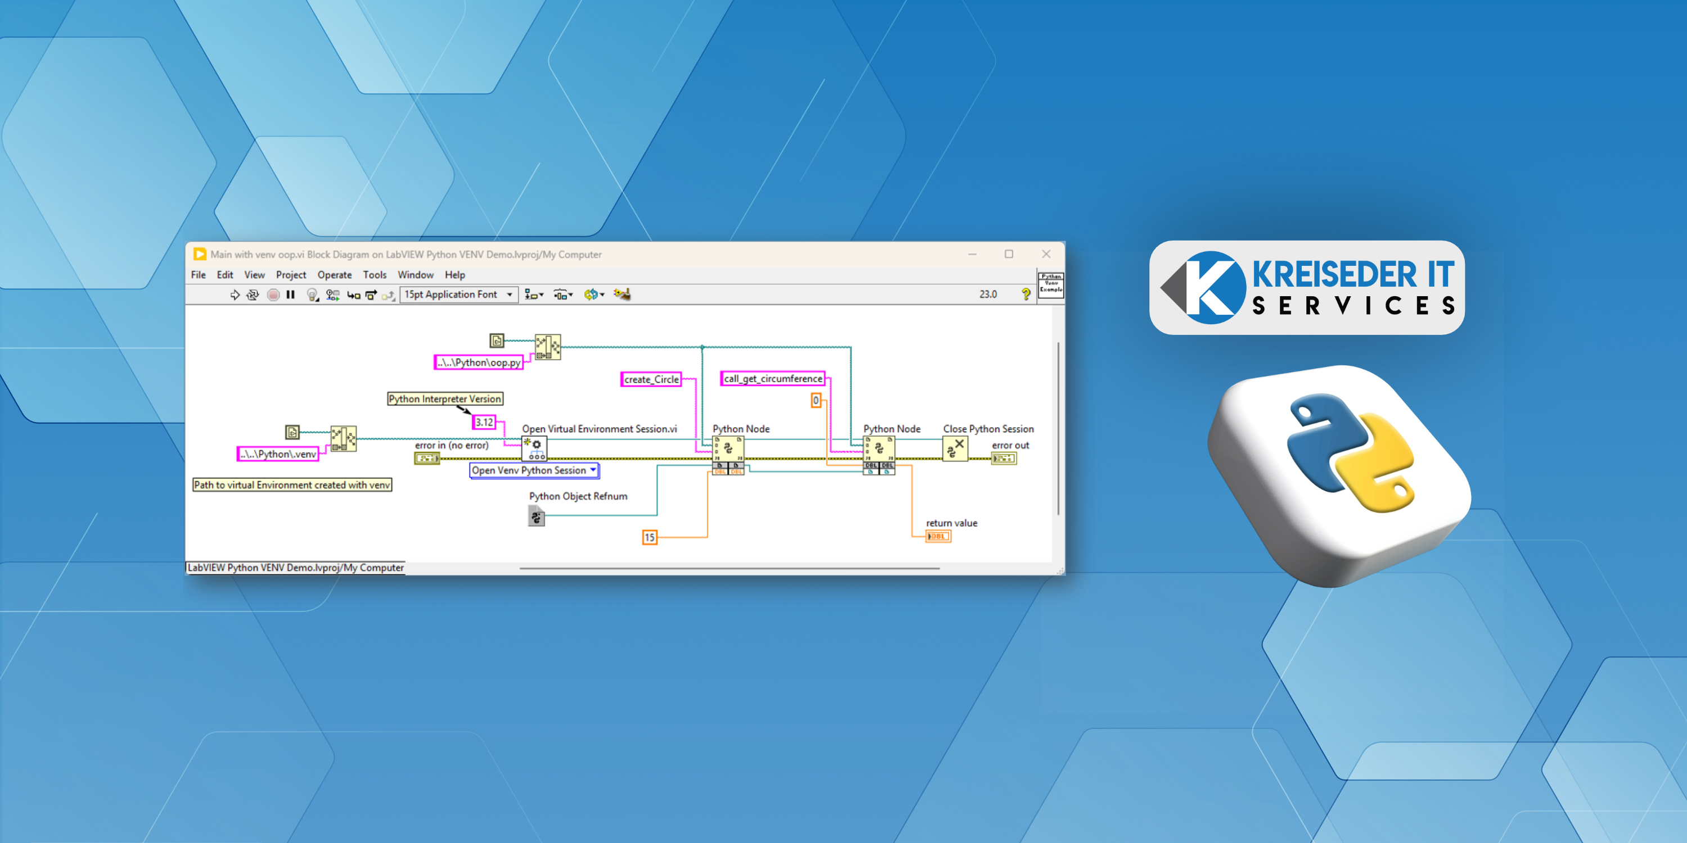Open Distribute Objects dropdown
The height and width of the screenshot is (843, 1687).
(563, 295)
